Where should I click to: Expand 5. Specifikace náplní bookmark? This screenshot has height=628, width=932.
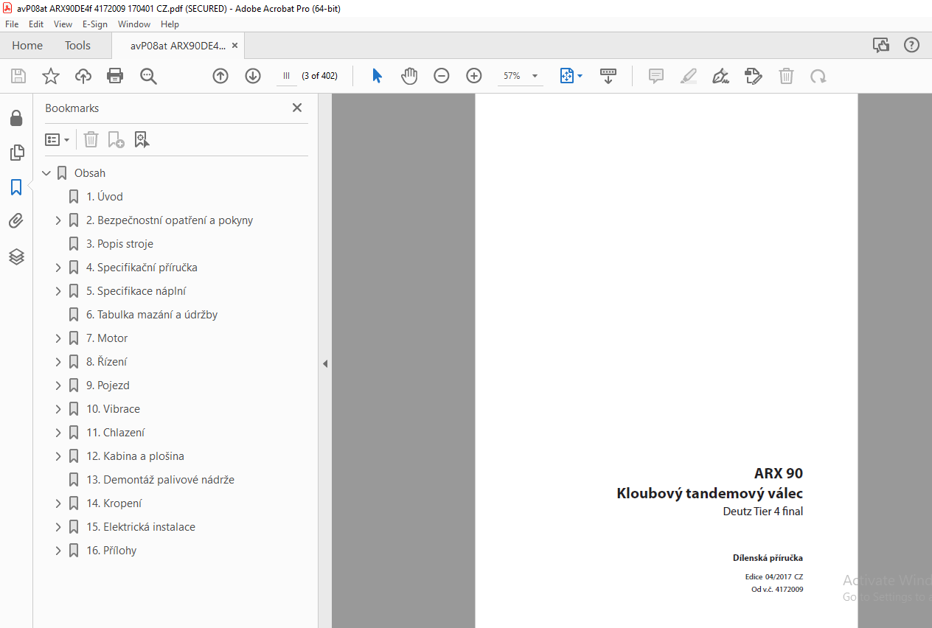point(58,291)
